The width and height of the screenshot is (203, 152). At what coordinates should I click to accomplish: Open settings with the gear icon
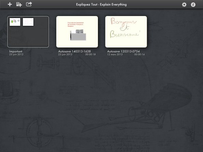pyautogui.click(x=184, y=5)
